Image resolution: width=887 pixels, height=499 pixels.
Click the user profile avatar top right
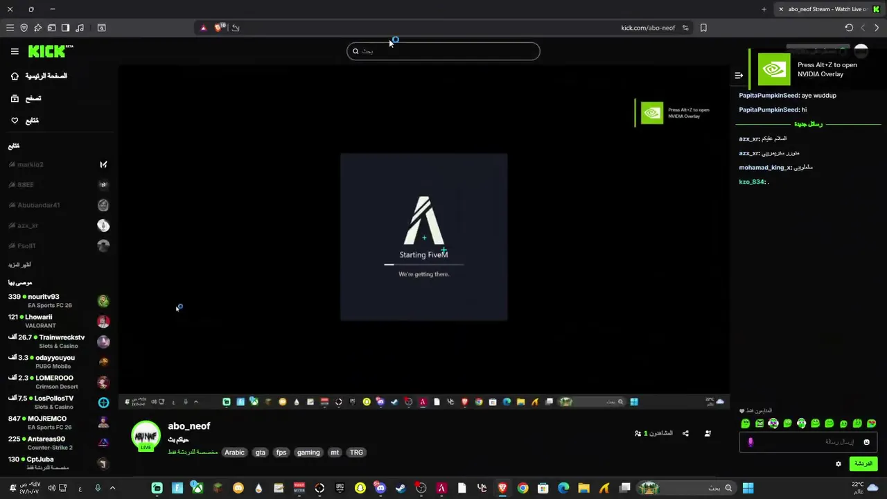coord(861,51)
